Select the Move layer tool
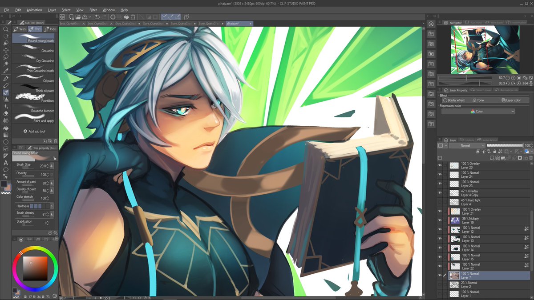 6,50
